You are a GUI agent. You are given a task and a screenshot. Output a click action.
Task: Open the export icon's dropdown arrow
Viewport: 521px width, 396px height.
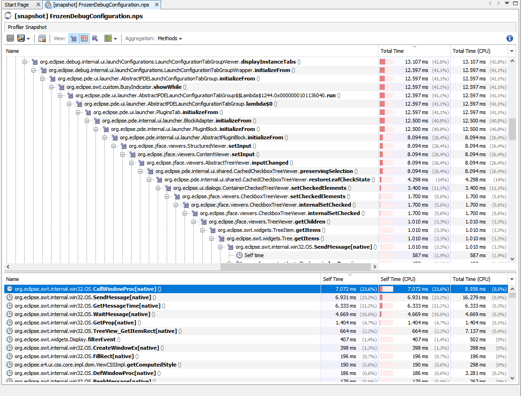coord(29,38)
